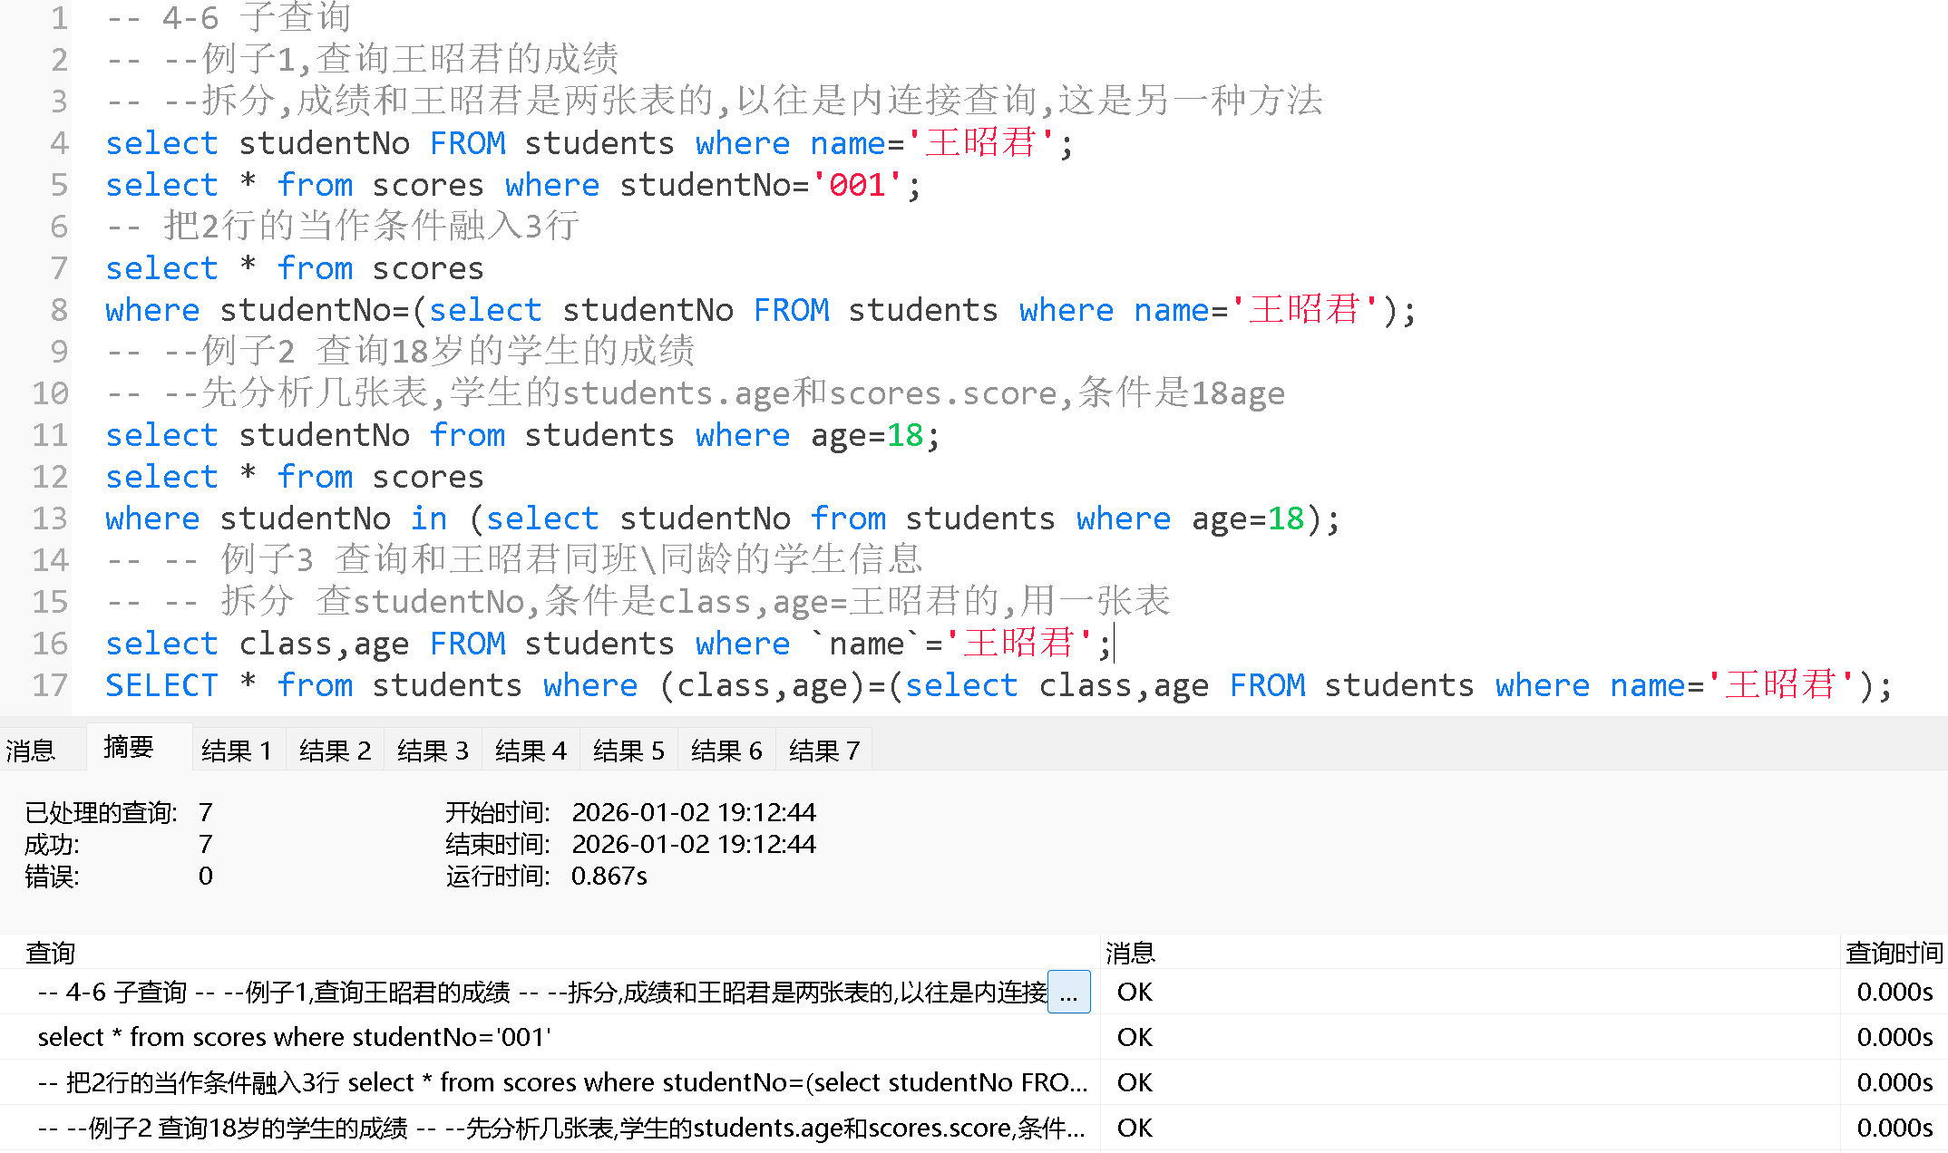View the 结果 6 tab
Image resolution: width=1948 pixels, height=1153 pixels.
coord(726,750)
